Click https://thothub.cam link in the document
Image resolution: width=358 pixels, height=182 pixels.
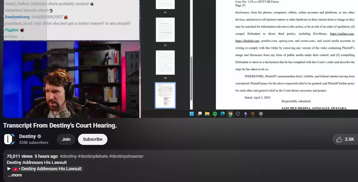(x=247, y=41)
